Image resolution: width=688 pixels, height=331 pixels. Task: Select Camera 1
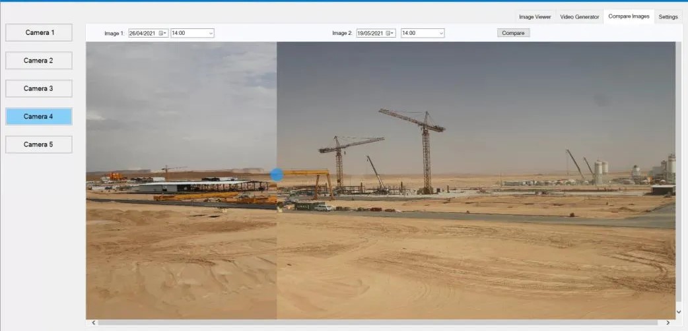pyautogui.click(x=39, y=32)
